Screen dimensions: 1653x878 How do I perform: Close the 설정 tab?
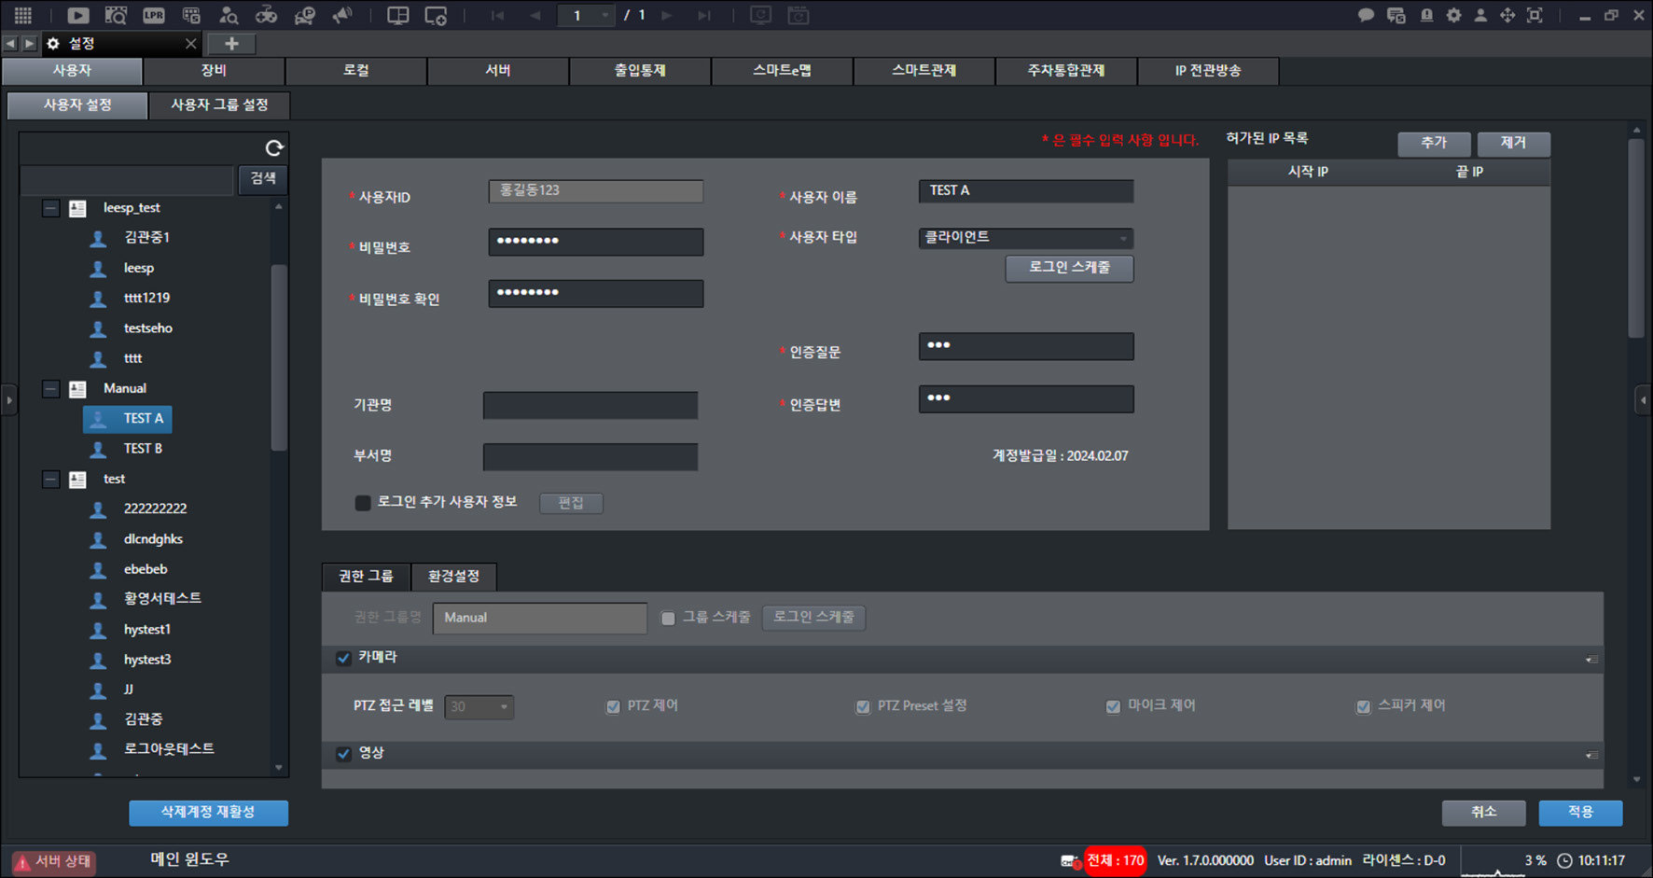[190, 43]
